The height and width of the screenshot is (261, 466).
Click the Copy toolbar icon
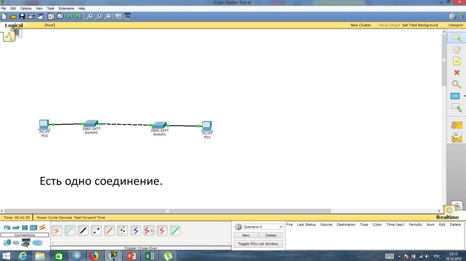tap(51, 16)
